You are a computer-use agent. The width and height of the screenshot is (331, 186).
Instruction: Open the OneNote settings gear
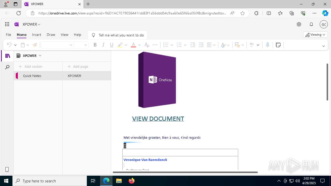tap(299, 24)
